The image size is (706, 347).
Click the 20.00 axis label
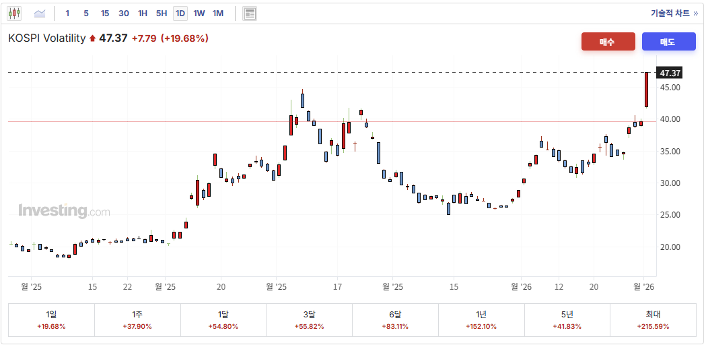670,247
